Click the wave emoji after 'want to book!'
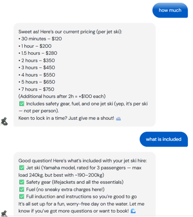Screen dimensions: 193x217 pyautogui.click(x=133, y=211)
